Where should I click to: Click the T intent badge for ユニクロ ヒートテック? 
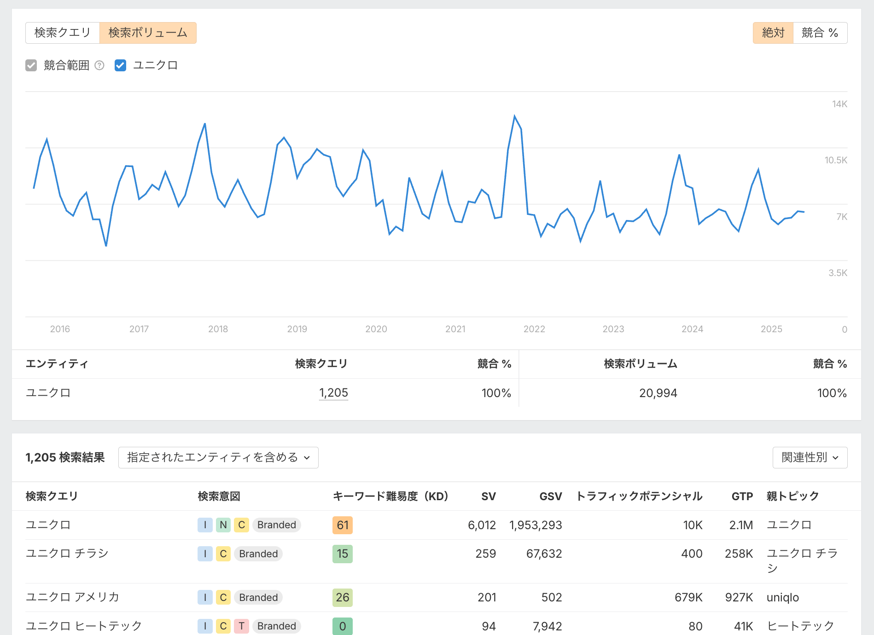click(x=241, y=626)
